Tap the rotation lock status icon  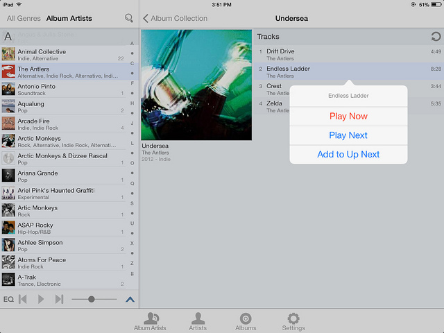tap(413, 5)
